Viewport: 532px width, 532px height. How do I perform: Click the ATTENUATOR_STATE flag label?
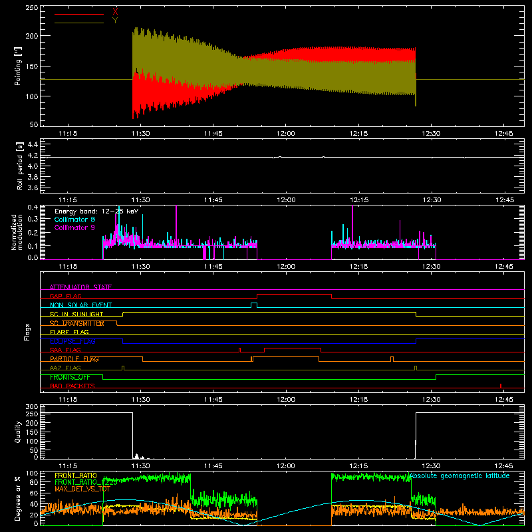(x=80, y=287)
